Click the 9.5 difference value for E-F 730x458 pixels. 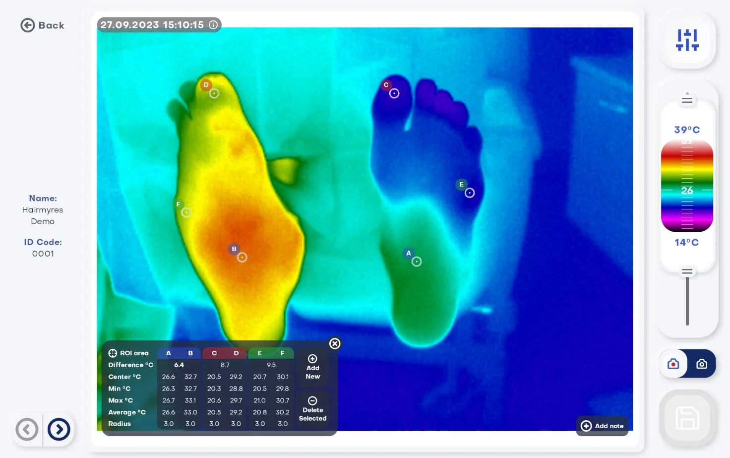click(x=271, y=365)
